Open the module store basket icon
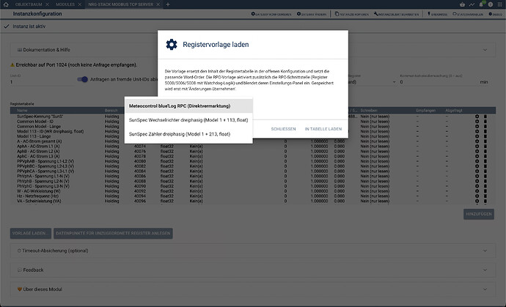 [463, 4]
